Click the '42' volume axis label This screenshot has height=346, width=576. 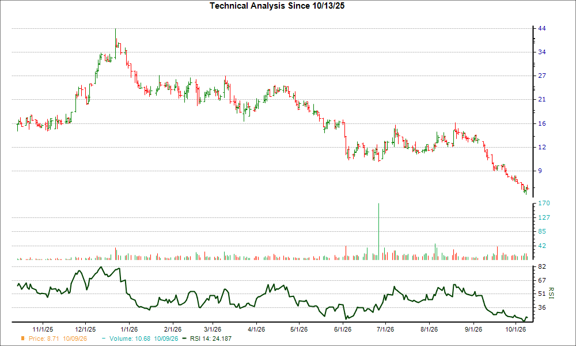click(542, 246)
